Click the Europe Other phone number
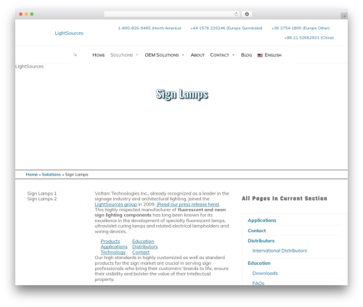This screenshot has height=307, width=363. [301, 28]
